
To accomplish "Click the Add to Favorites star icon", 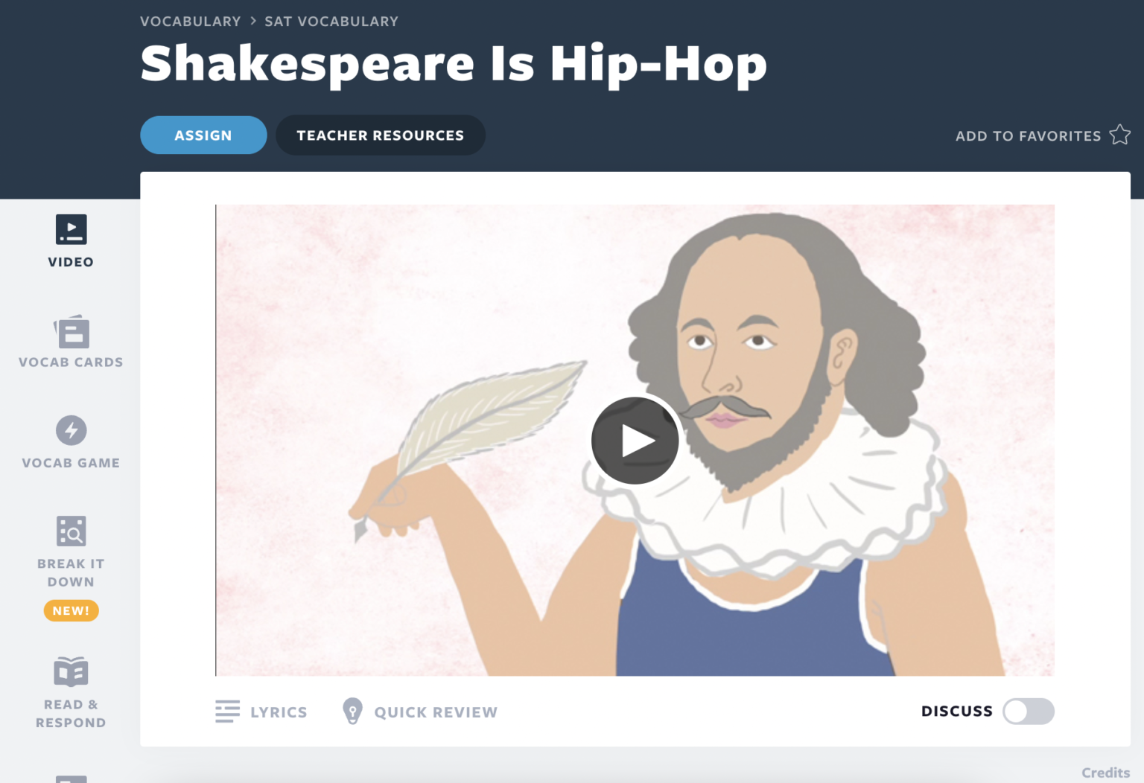I will point(1119,135).
